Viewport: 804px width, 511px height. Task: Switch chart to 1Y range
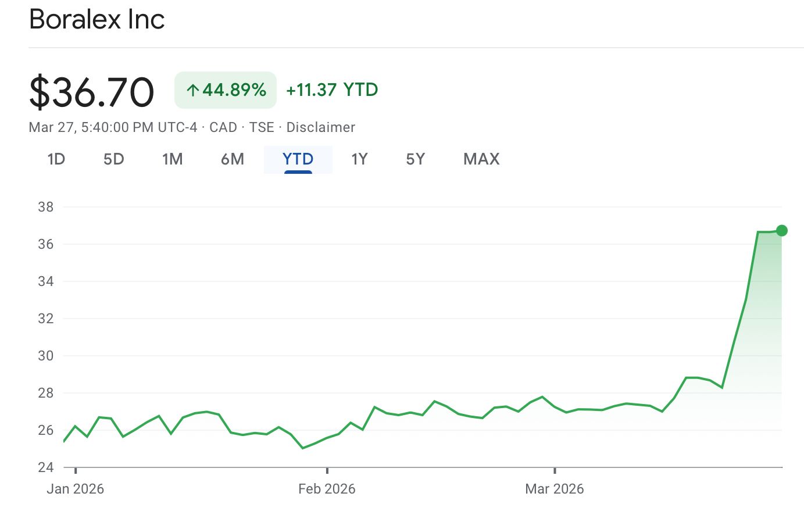point(359,159)
